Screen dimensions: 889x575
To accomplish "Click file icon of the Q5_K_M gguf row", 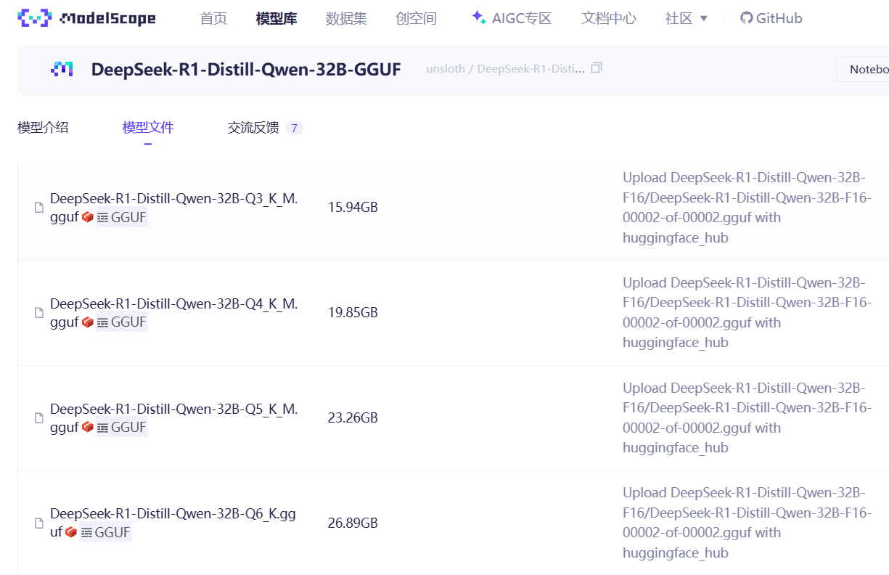I will tap(39, 418).
